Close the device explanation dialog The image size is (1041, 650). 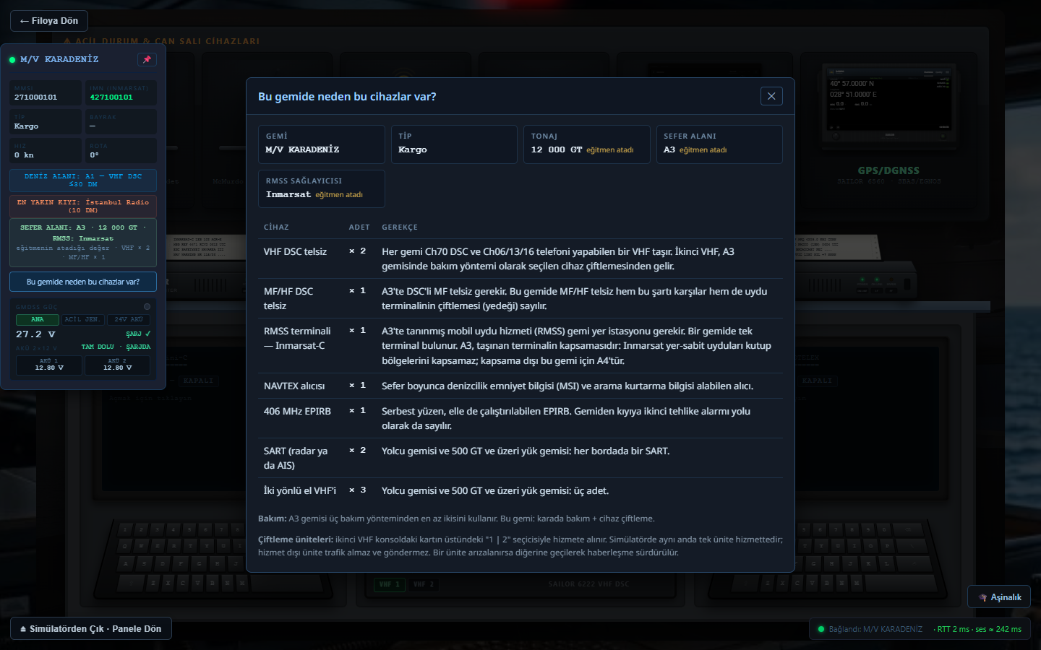(x=771, y=96)
